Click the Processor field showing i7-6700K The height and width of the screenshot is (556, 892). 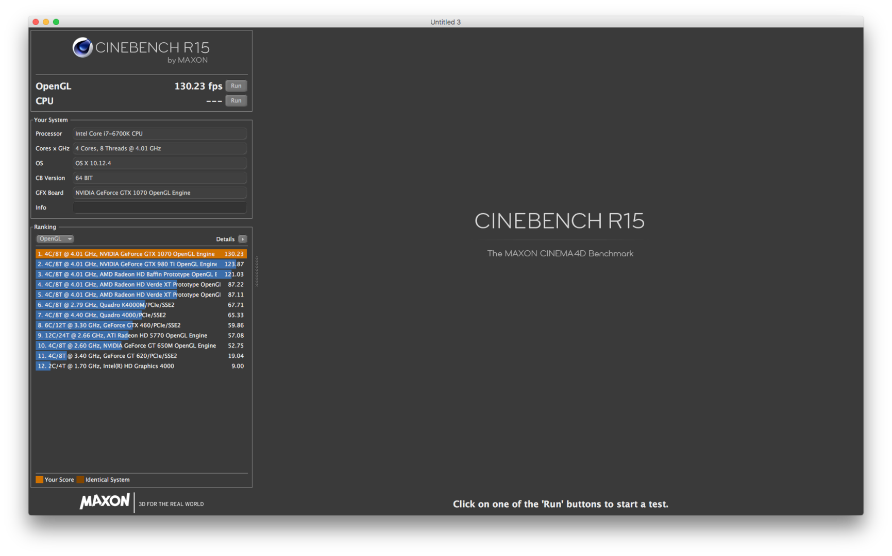point(159,134)
